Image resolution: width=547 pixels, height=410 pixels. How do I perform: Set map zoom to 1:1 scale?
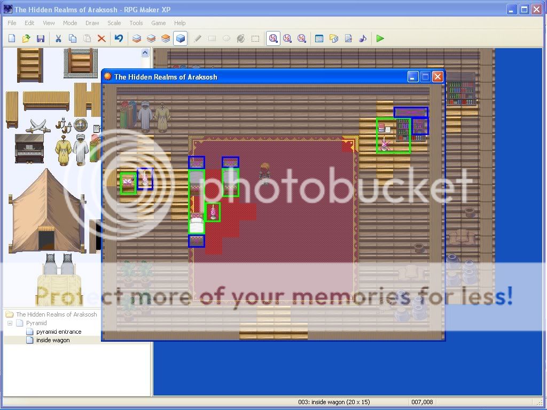273,38
